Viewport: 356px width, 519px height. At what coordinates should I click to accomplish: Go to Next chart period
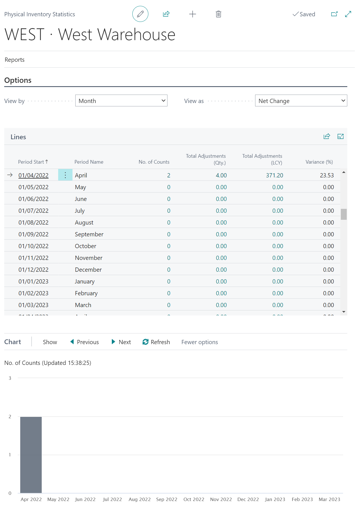(x=121, y=342)
